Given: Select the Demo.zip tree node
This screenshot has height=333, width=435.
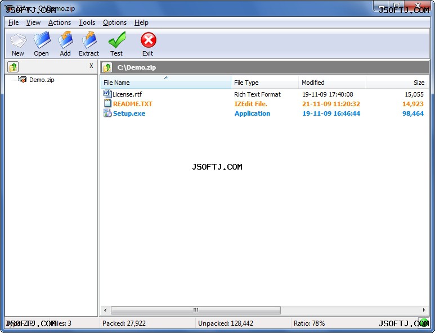Looking at the screenshot, I should [42, 80].
